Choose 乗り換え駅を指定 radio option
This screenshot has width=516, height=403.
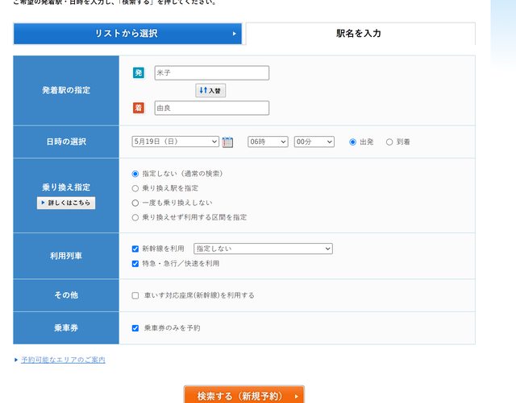135,188
